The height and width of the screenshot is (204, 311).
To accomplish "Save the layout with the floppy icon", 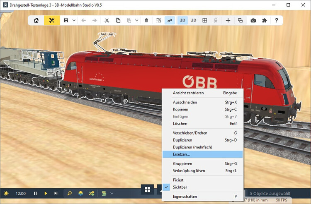I will [66, 20].
